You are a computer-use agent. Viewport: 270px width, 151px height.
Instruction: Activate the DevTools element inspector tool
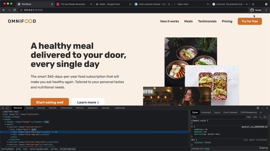point(3,108)
